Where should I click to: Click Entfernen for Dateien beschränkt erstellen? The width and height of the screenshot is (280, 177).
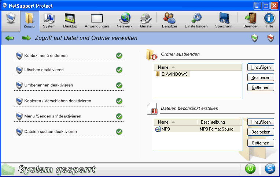261,143
